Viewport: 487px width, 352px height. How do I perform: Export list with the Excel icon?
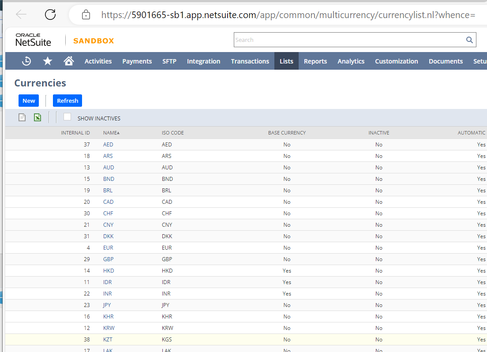[x=37, y=117]
